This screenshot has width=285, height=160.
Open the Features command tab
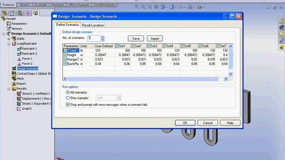[x=8, y=5]
